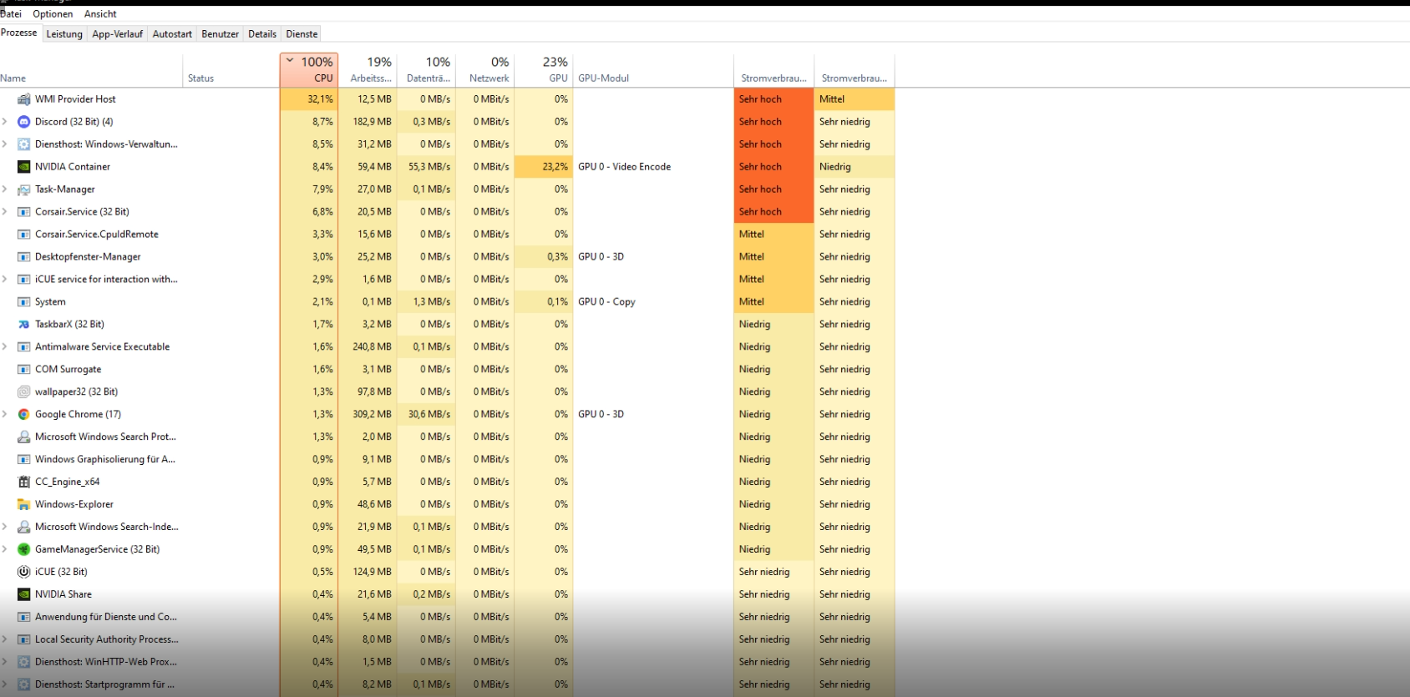
Task: Click the Desktopfenster-Manager icon
Action: [24, 257]
